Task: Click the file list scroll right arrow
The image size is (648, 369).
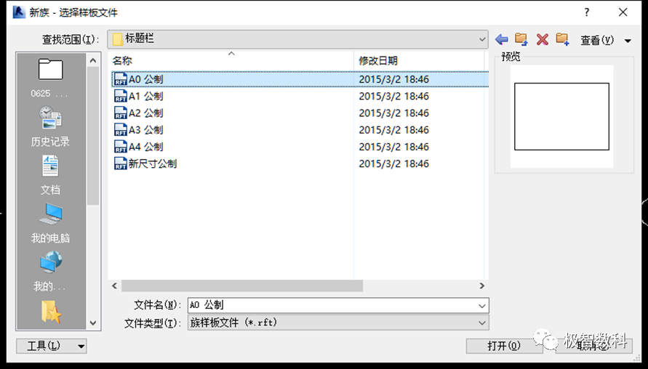Action: tap(482, 285)
